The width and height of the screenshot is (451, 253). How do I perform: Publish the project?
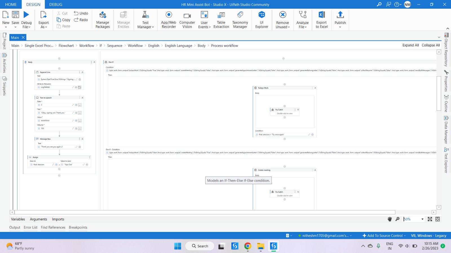[x=340, y=20]
